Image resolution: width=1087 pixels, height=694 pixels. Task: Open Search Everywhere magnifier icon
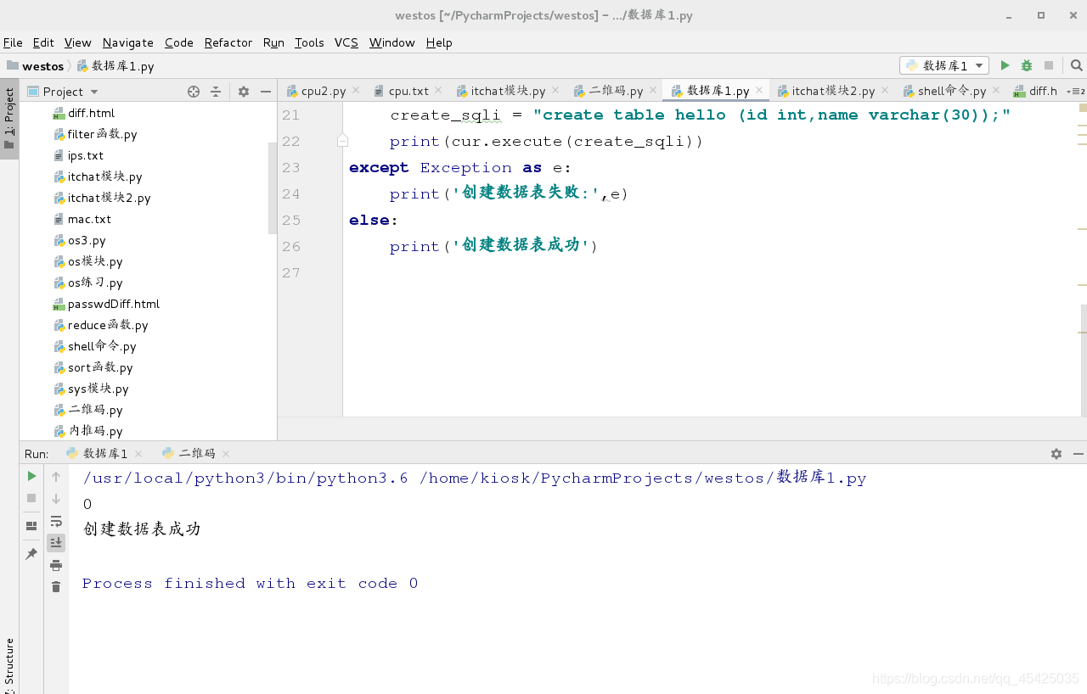coord(1076,65)
